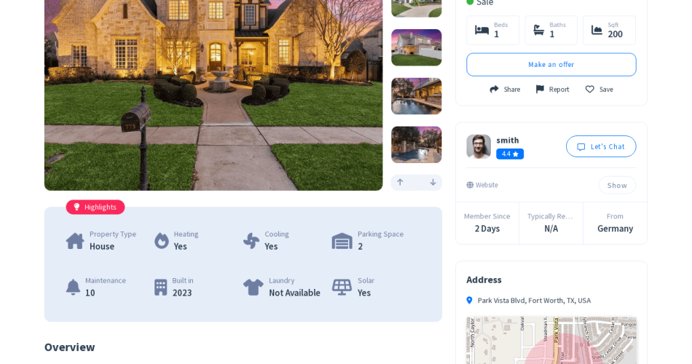The width and height of the screenshot is (692, 364).
Task: Click the Highlights badge
Action: click(x=95, y=207)
